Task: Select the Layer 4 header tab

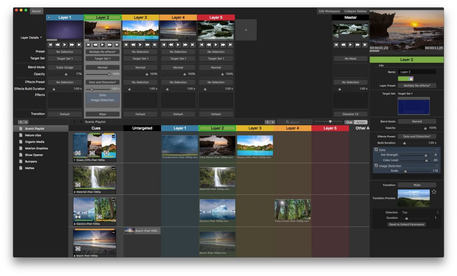Action: pyautogui.click(x=178, y=17)
